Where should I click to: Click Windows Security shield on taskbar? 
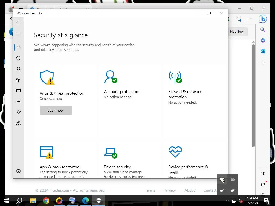coord(99,201)
